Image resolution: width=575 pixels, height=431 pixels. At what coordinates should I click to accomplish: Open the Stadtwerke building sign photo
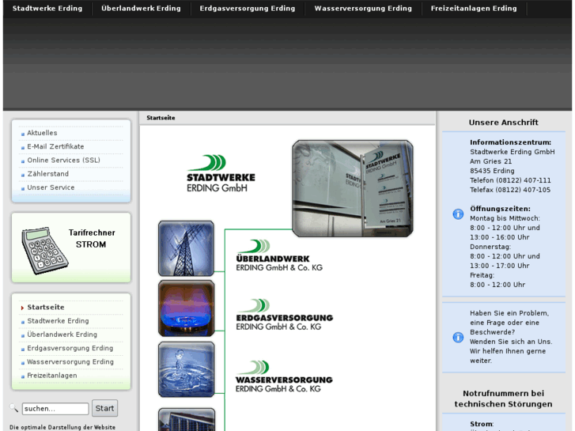coord(353,188)
